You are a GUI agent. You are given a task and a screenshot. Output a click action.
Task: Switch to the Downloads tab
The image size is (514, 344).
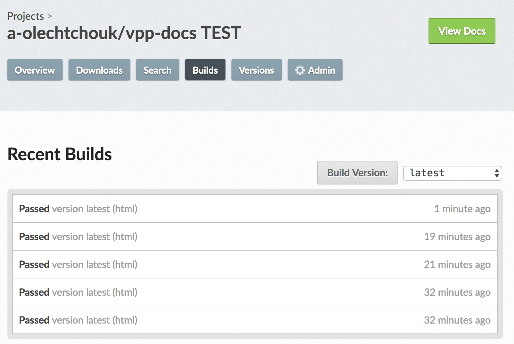(x=99, y=70)
